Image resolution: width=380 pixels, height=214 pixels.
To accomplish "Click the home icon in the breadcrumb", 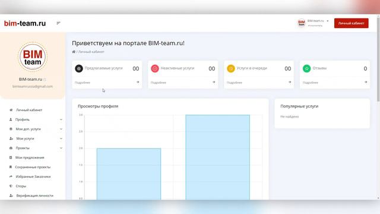I will (x=74, y=52).
